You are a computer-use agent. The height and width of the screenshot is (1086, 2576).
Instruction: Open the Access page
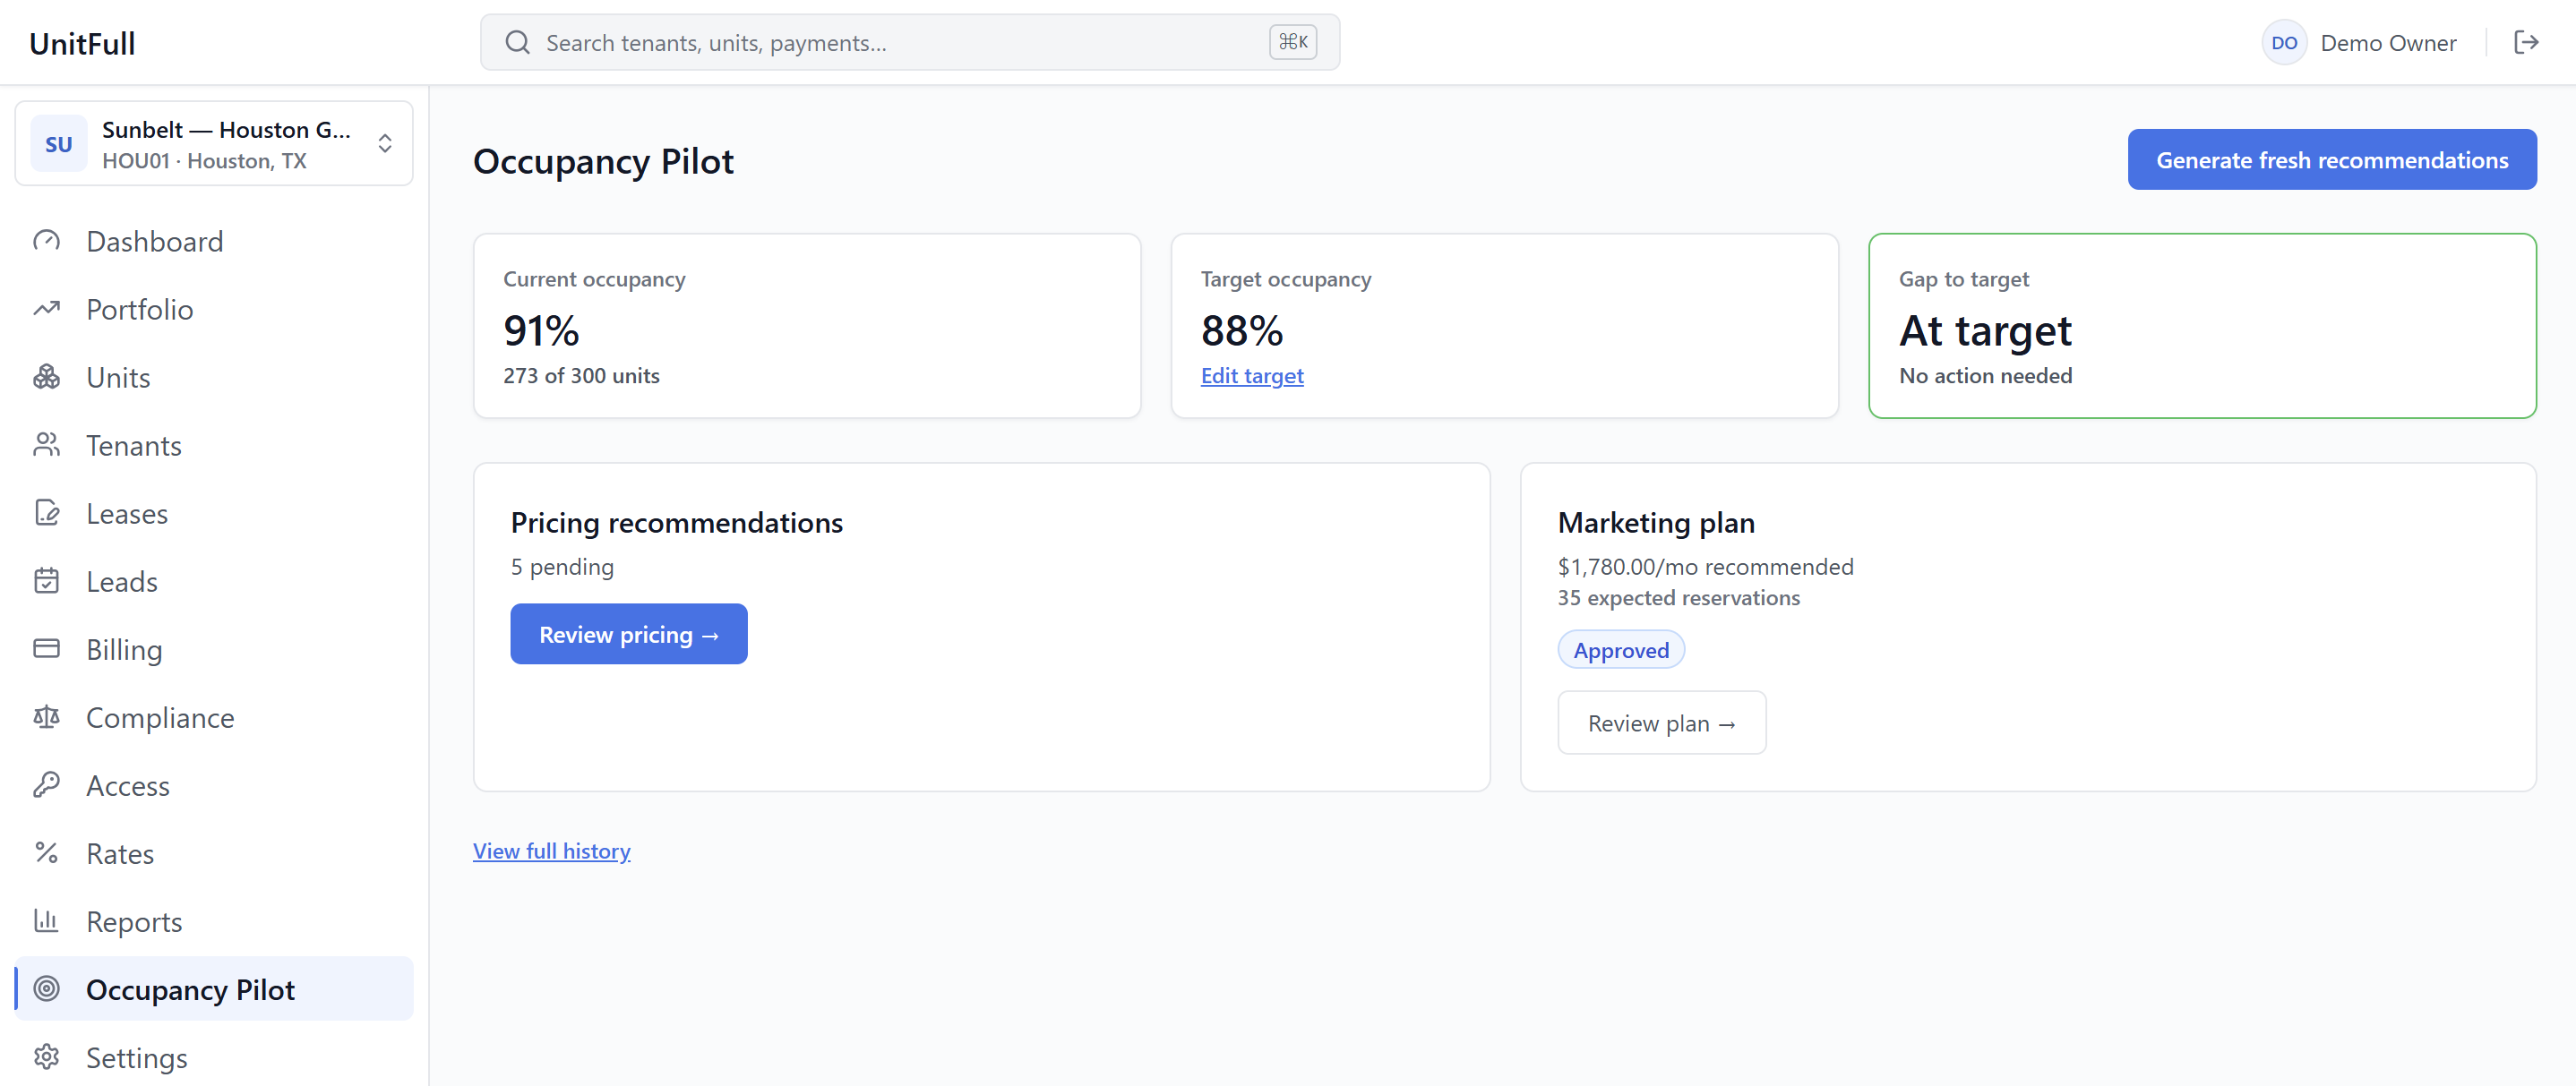coord(214,785)
